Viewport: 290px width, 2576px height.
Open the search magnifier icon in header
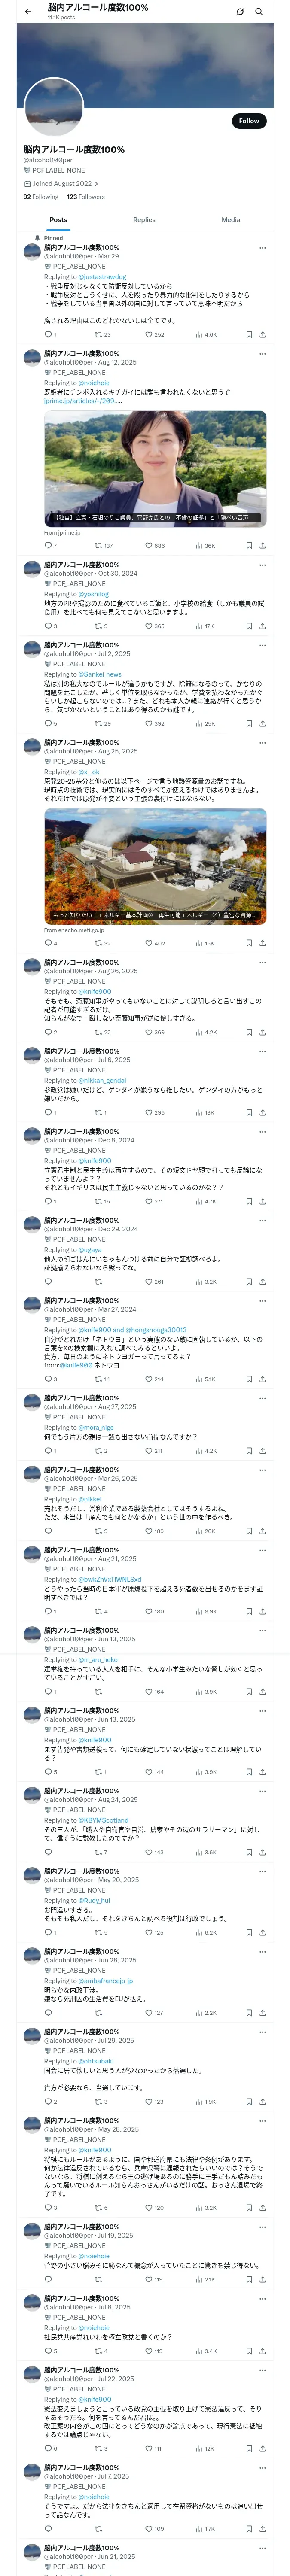click(259, 11)
